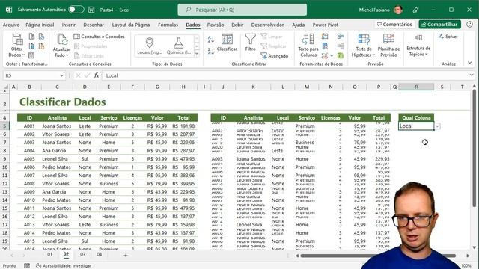This screenshot has height=269, width=479.
Task: Click the Relações relationships icon
Action: pyautogui.click(x=341, y=46)
